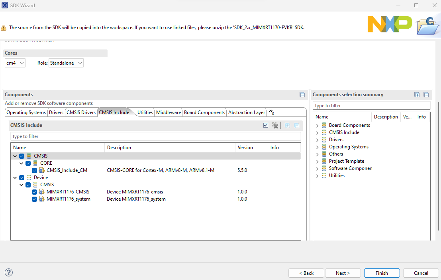Toggle the CORE group checkbox
The height and width of the screenshot is (280, 441).
28,163
